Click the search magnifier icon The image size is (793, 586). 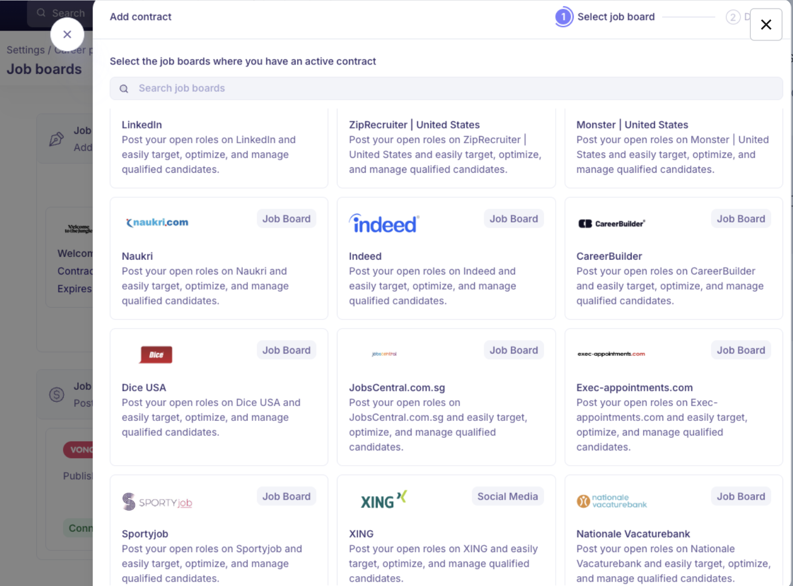pos(124,89)
